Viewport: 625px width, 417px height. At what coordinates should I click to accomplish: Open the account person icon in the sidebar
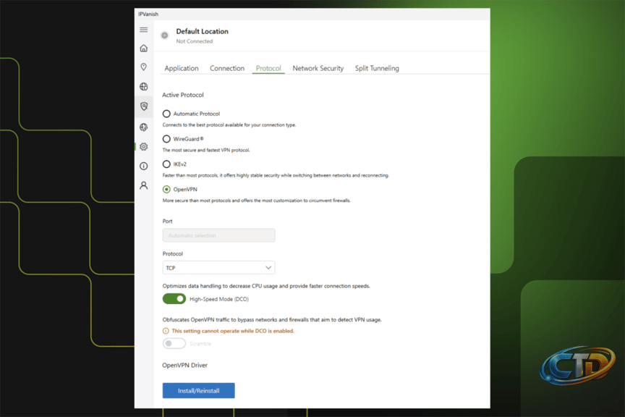pyautogui.click(x=143, y=185)
